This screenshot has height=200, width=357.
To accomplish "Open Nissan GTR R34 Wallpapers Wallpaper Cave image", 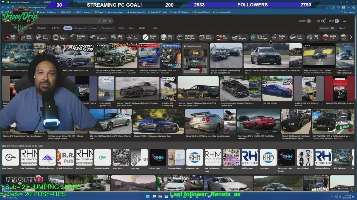I will (x=158, y=121).
